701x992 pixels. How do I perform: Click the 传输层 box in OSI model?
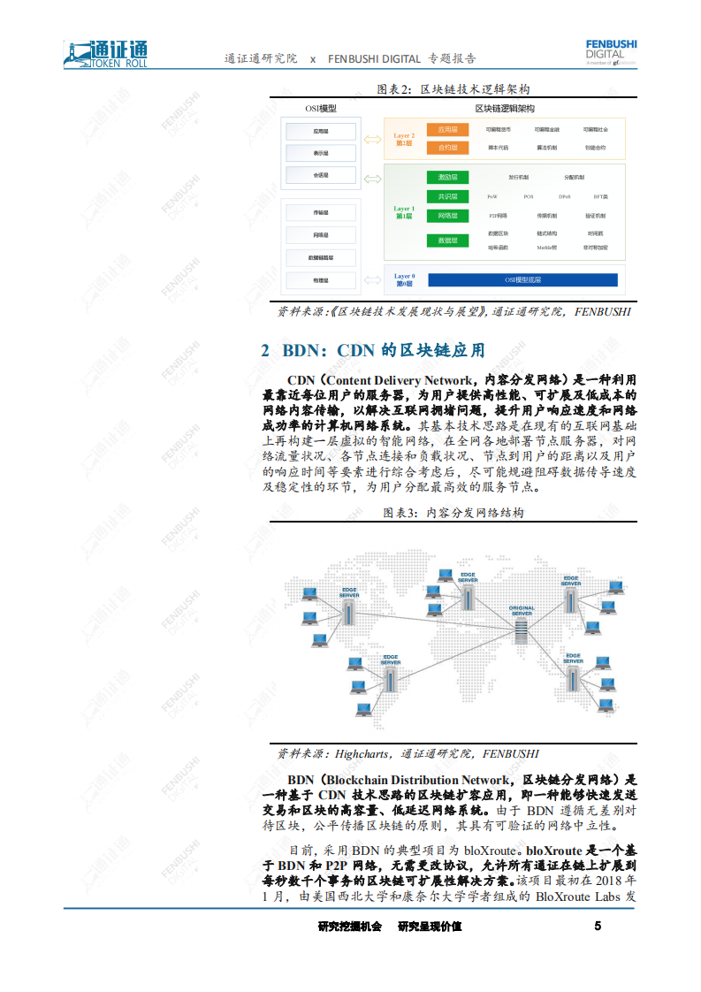coord(321,212)
